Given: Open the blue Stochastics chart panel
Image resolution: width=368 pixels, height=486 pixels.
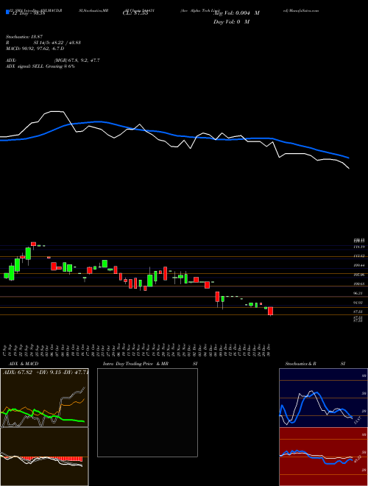Looking at the screenshot, I should point(323,398).
